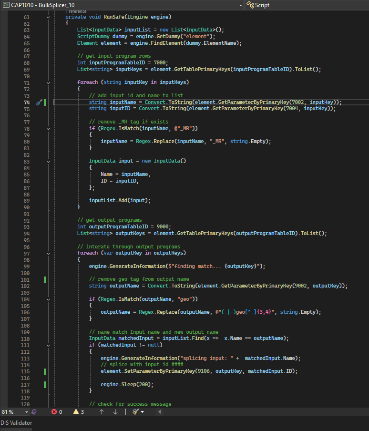This screenshot has height=431, width=369.
Task: Collapse the InputData initializer at line 83
Action: coord(48,161)
